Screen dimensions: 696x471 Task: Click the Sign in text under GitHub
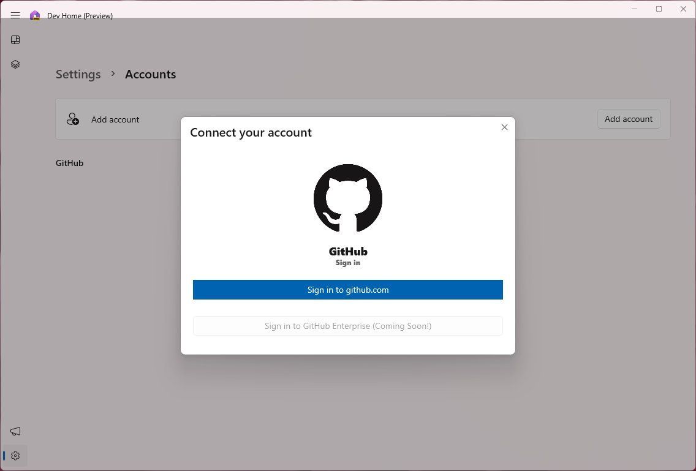pyautogui.click(x=348, y=263)
